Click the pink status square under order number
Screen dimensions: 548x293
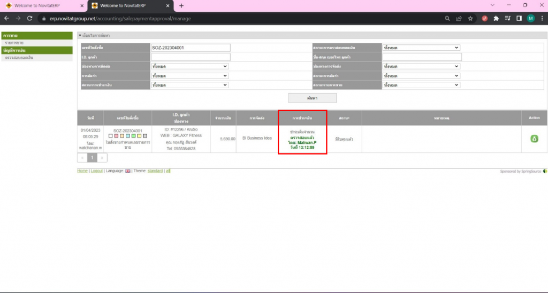pyautogui.click(x=116, y=136)
